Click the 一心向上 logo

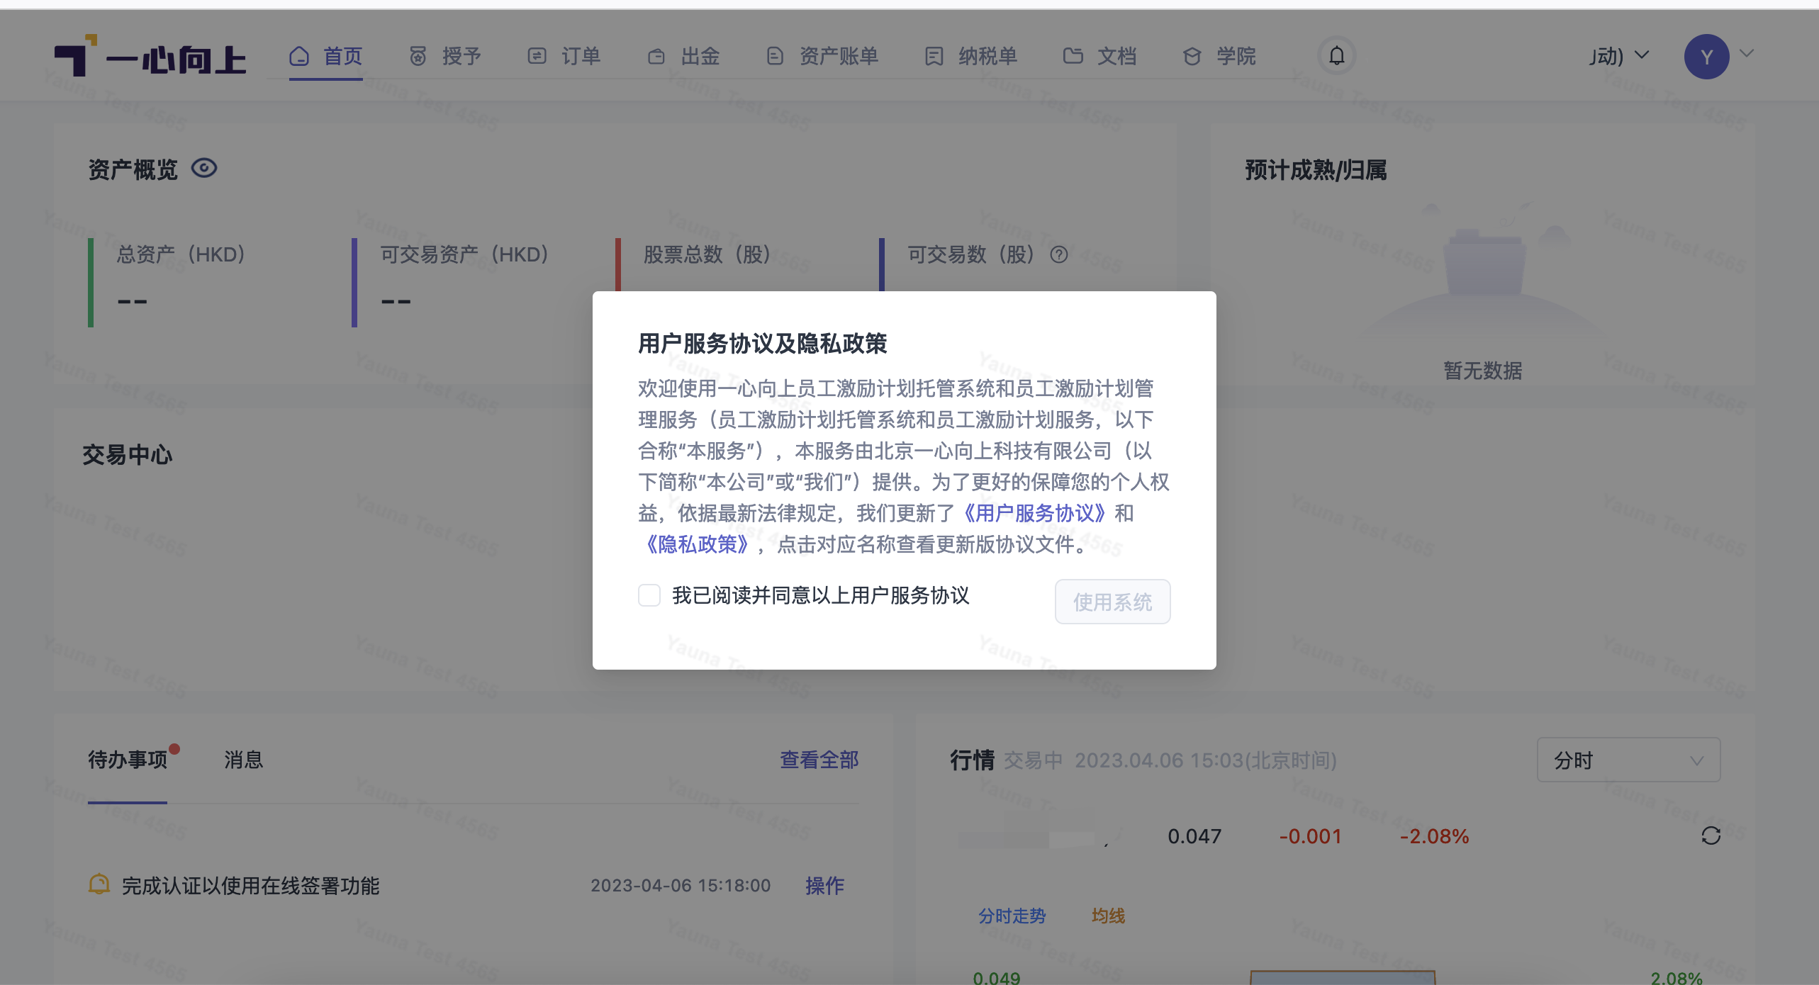[150, 55]
